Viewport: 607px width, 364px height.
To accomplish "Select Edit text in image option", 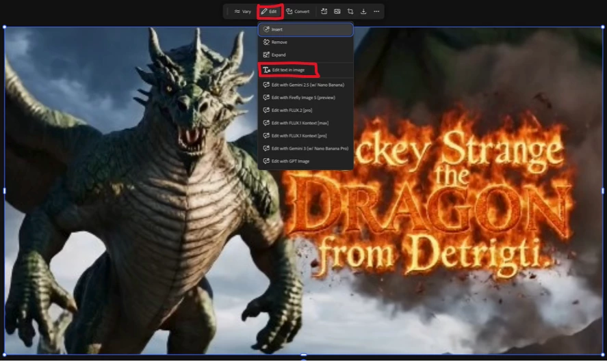I will pos(305,70).
